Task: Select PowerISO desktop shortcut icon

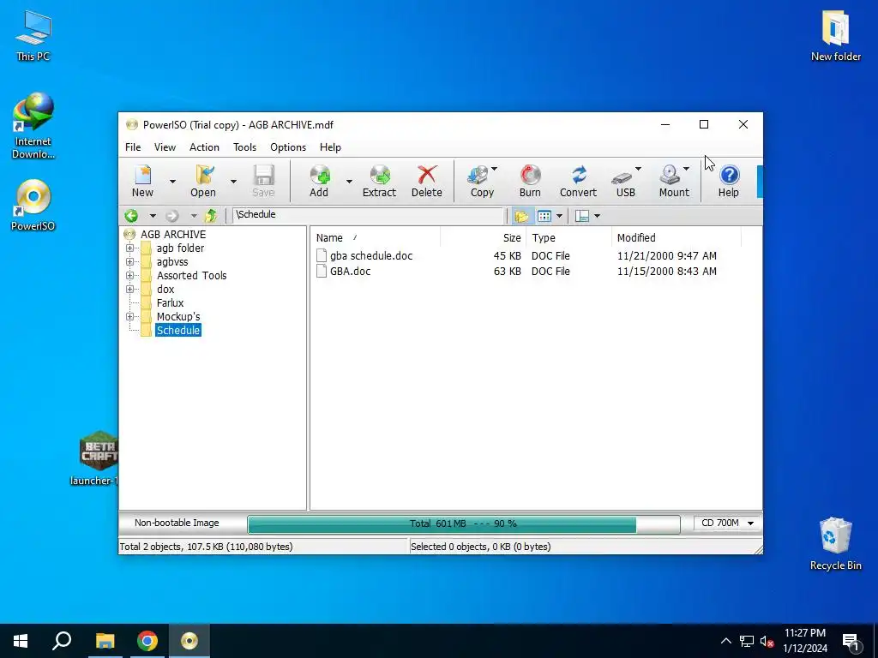Action: pyautogui.click(x=33, y=206)
